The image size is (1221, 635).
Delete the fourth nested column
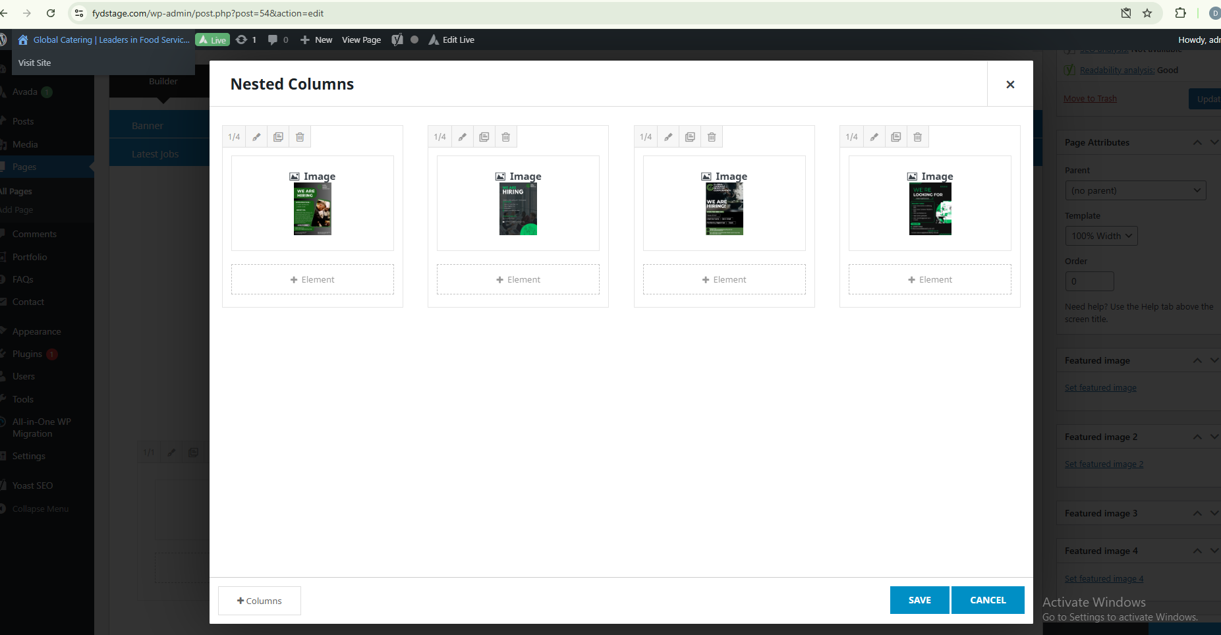tap(918, 137)
